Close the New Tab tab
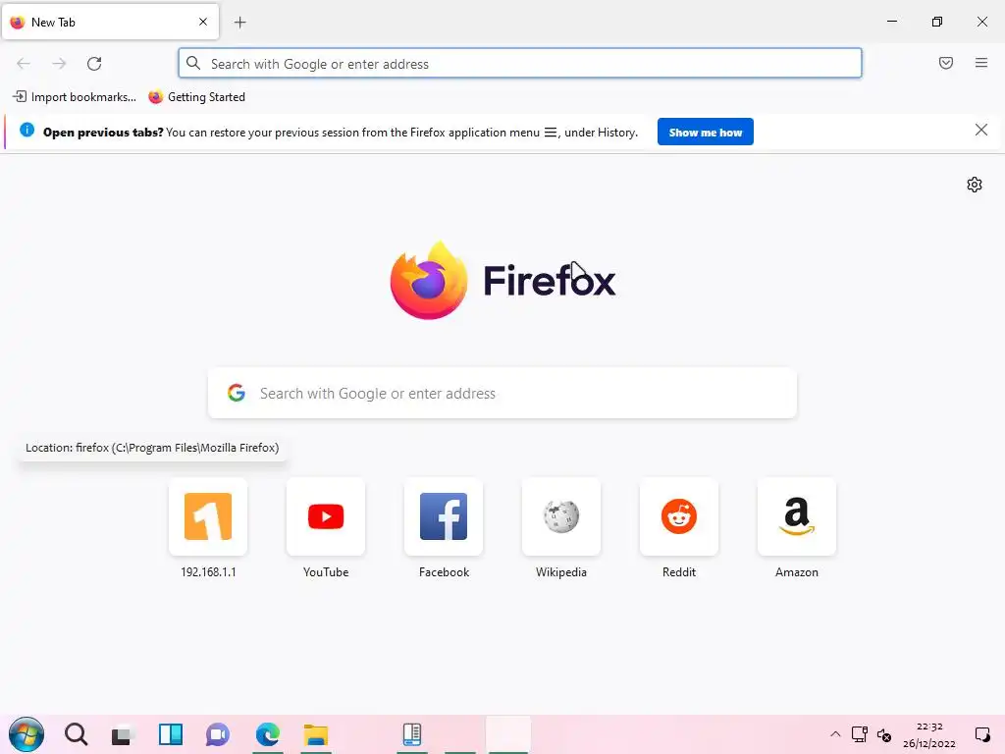Screen dimensions: 1005x754 (203, 22)
